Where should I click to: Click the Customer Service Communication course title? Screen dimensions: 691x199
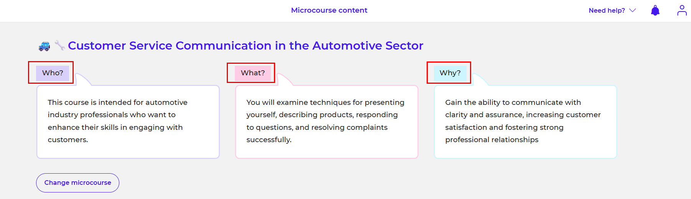click(x=246, y=46)
